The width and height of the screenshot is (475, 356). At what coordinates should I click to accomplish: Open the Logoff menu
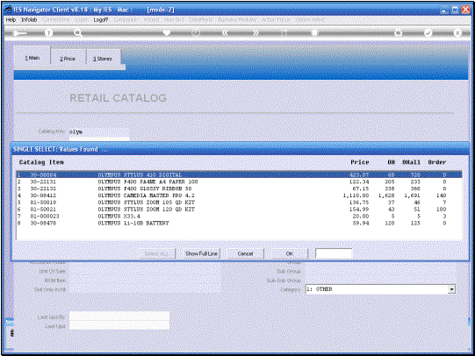[101, 19]
